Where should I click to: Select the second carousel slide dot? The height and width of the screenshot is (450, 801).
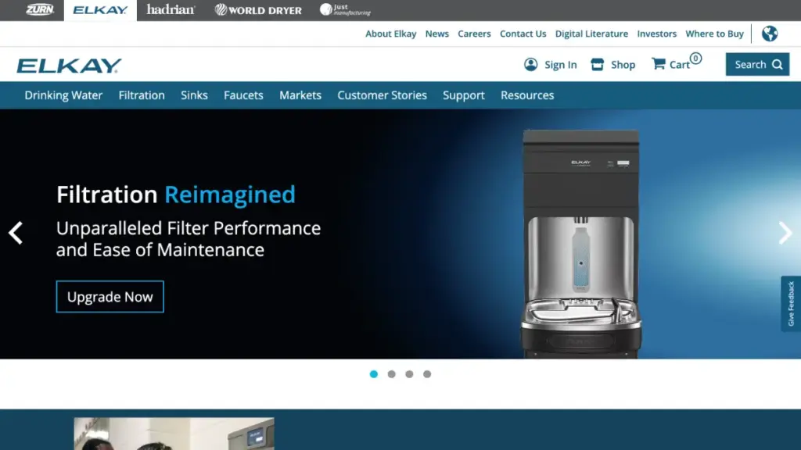tap(391, 374)
